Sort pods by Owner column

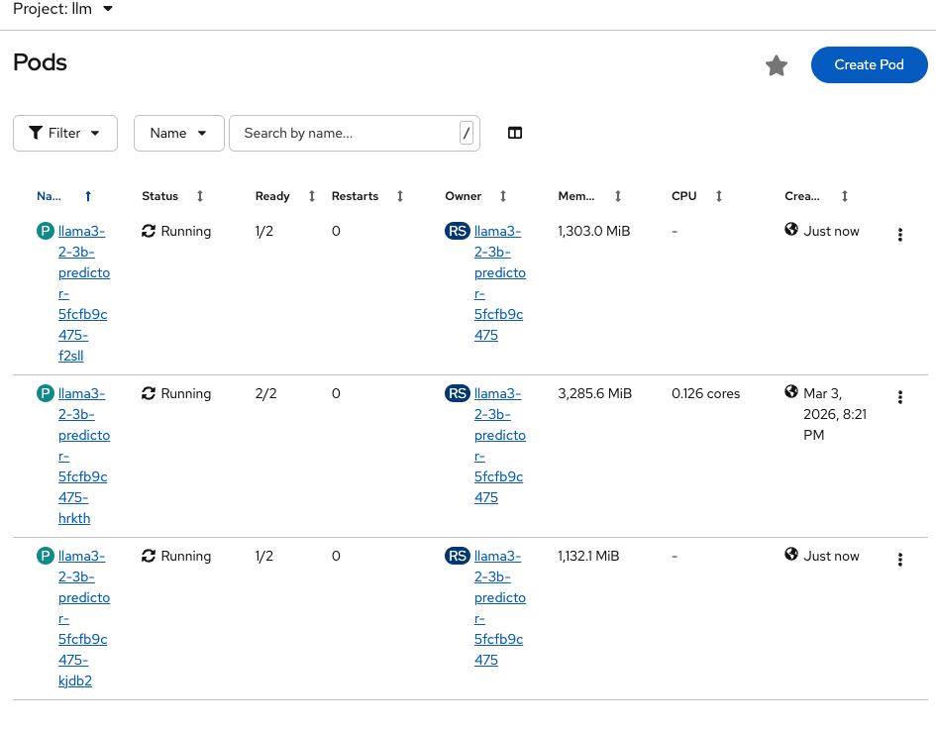pyautogui.click(x=464, y=196)
